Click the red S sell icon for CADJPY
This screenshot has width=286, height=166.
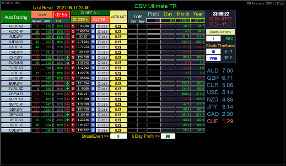pyautogui.click(x=73, y=52)
